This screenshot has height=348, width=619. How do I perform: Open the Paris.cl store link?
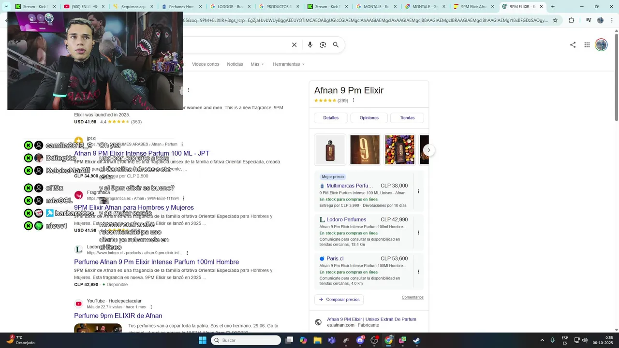pyautogui.click(x=335, y=259)
